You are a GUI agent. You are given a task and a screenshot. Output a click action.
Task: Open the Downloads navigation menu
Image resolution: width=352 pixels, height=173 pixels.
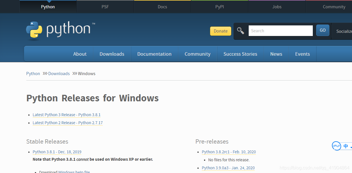[112, 54]
